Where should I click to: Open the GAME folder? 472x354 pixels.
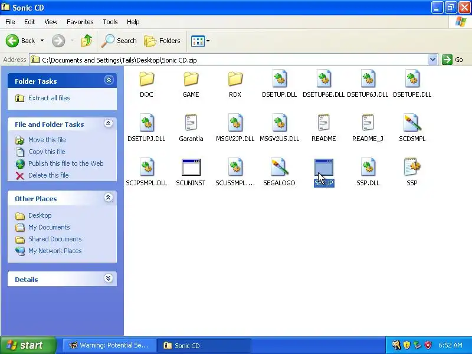(191, 84)
